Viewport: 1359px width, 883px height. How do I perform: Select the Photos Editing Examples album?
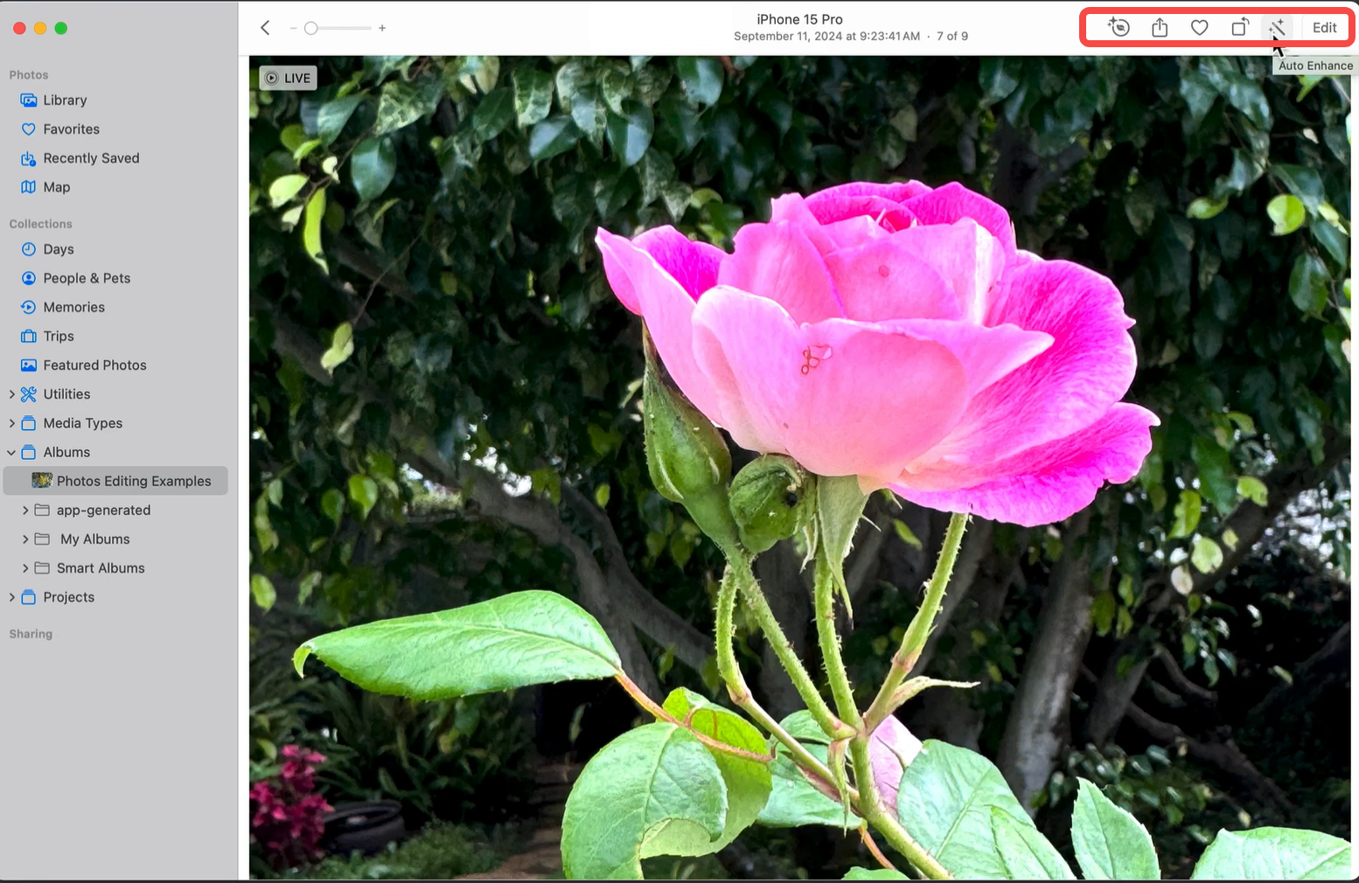pos(134,480)
